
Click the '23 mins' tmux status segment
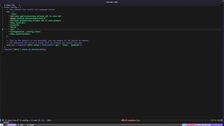(x=190, y=125)
